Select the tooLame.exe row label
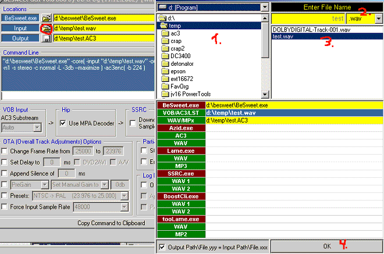The image size is (384, 254). (181, 219)
